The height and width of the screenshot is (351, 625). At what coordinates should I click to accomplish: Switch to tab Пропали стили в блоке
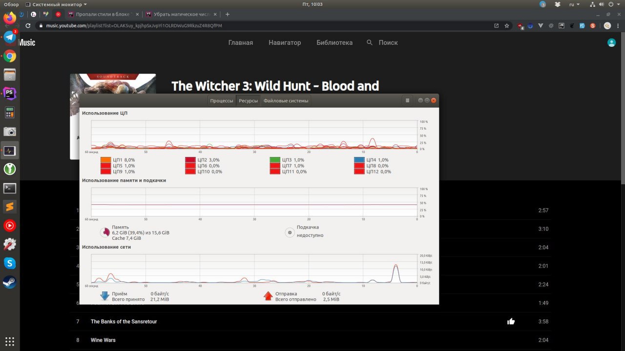[x=103, y=14]
